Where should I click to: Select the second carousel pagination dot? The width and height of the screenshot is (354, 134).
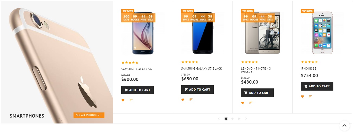pyautogui.click(x=232, y=119)
